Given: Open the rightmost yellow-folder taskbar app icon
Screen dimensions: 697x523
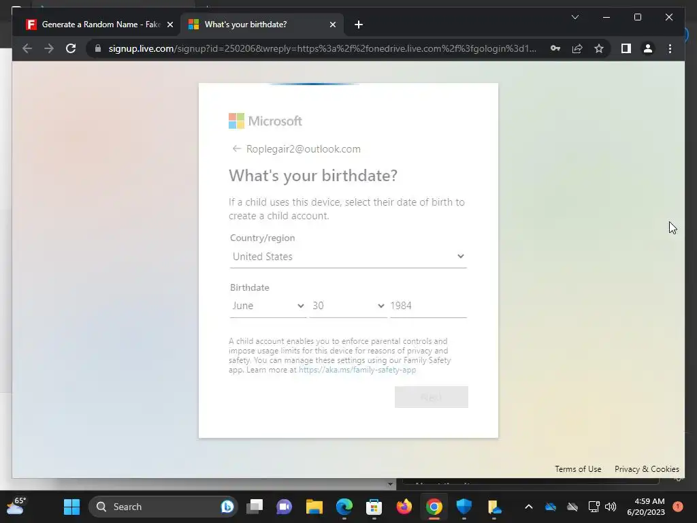Looking at the screenshot, I should 494,507.
